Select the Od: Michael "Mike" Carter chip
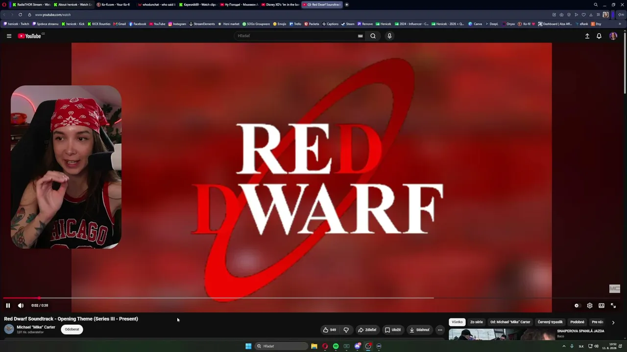The height and width of the screenshot is (352, 627). pyautogui.click(x=510, y=322)
